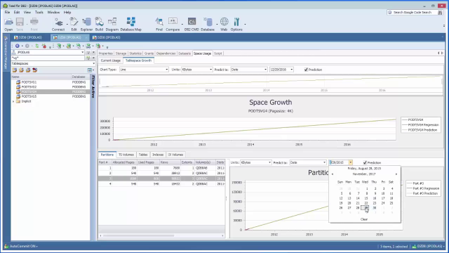
Task: Click the Edit toolbar icon
Action: point(74,25)
